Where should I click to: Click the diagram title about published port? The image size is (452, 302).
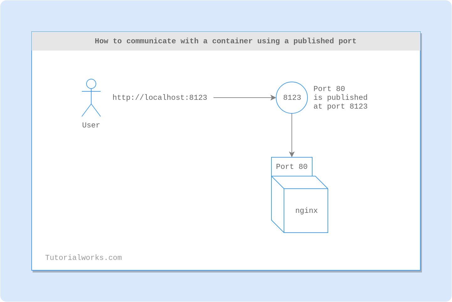[x=226, y=41]
